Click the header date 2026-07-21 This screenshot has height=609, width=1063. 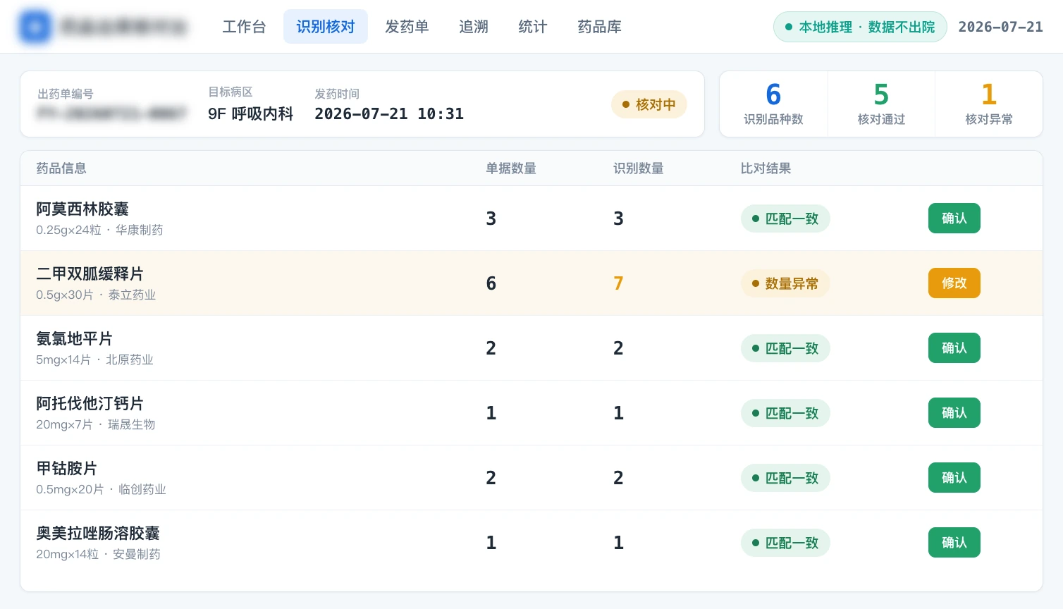click(1000, 27)
